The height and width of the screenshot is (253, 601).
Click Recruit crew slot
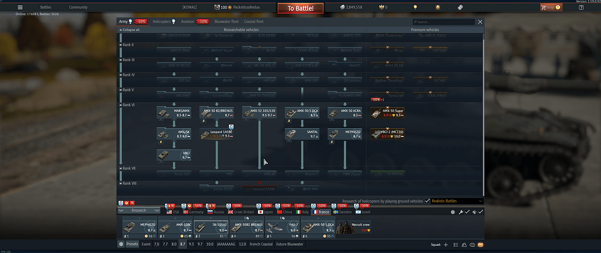click(353, 227)
